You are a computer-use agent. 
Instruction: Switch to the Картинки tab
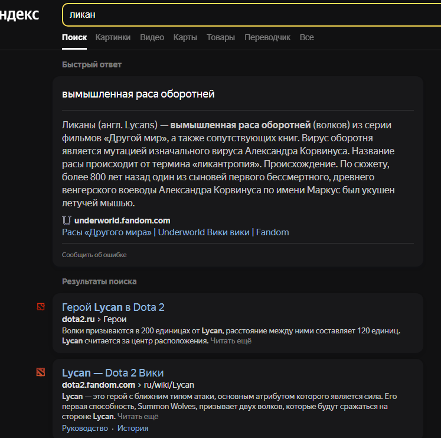point(113,37)
